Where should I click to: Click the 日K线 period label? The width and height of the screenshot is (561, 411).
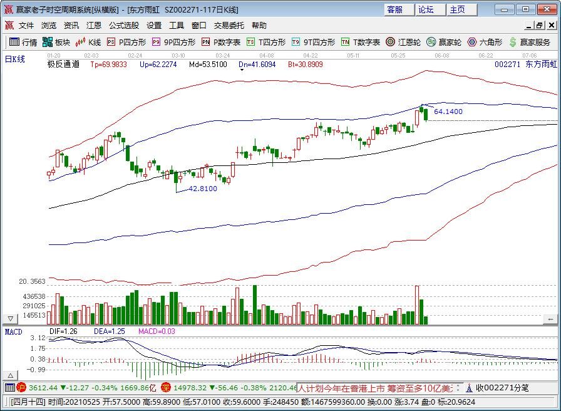(14, 60)
